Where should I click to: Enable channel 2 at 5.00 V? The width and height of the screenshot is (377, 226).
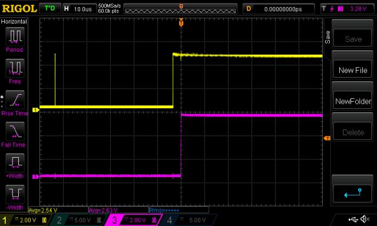pos(78,220)
